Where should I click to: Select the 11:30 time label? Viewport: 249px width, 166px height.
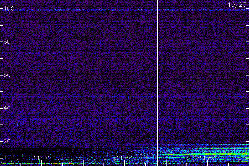click(x=124, y=158)
